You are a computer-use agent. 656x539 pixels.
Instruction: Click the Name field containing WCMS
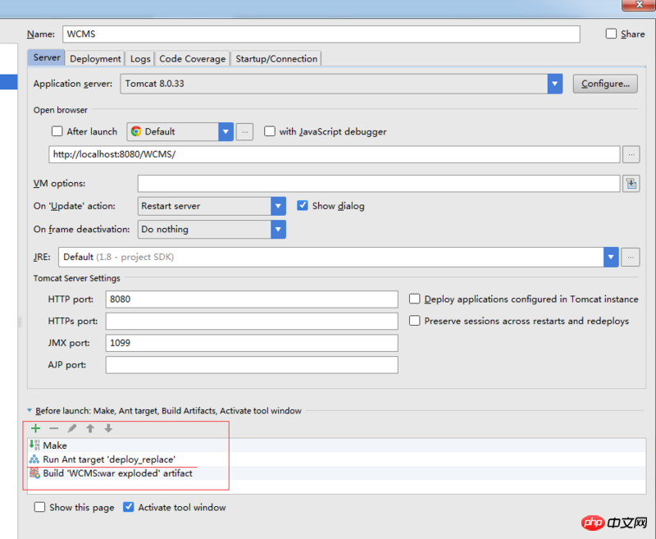coord(321,34)
